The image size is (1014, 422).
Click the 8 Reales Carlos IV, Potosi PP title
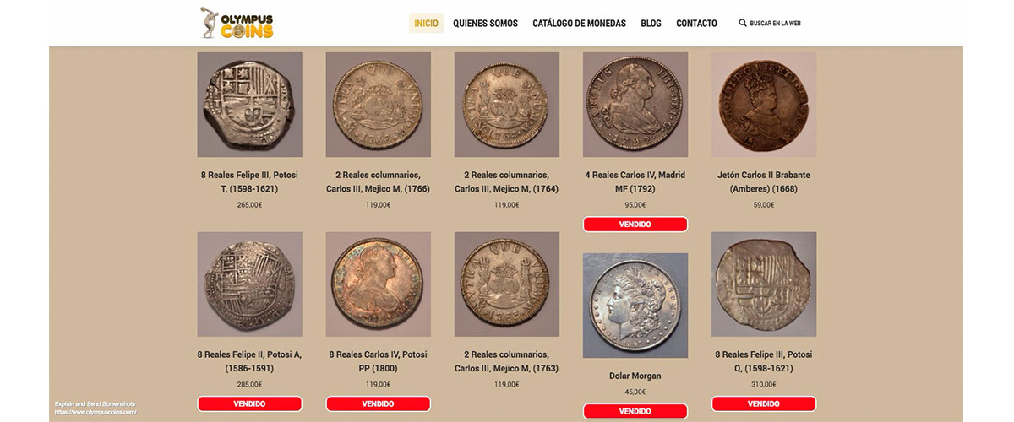pyautogui.click(x=378, y=361)
